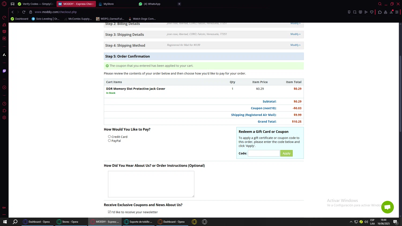Open the extensions puzzle icon
The image size is (402, 226).
coord(380,12)
